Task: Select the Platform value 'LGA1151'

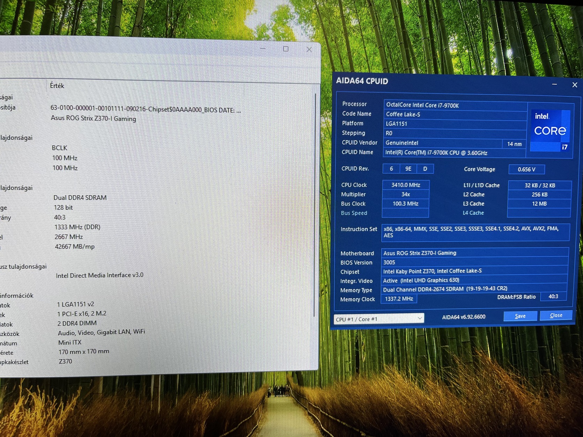Action: coord(455,124)
